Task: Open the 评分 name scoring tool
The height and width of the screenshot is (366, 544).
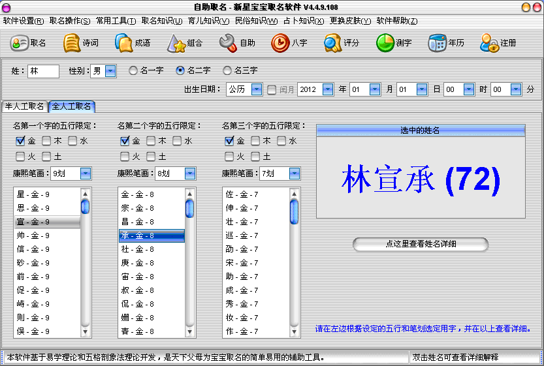Action: click(x=342, y=43)
